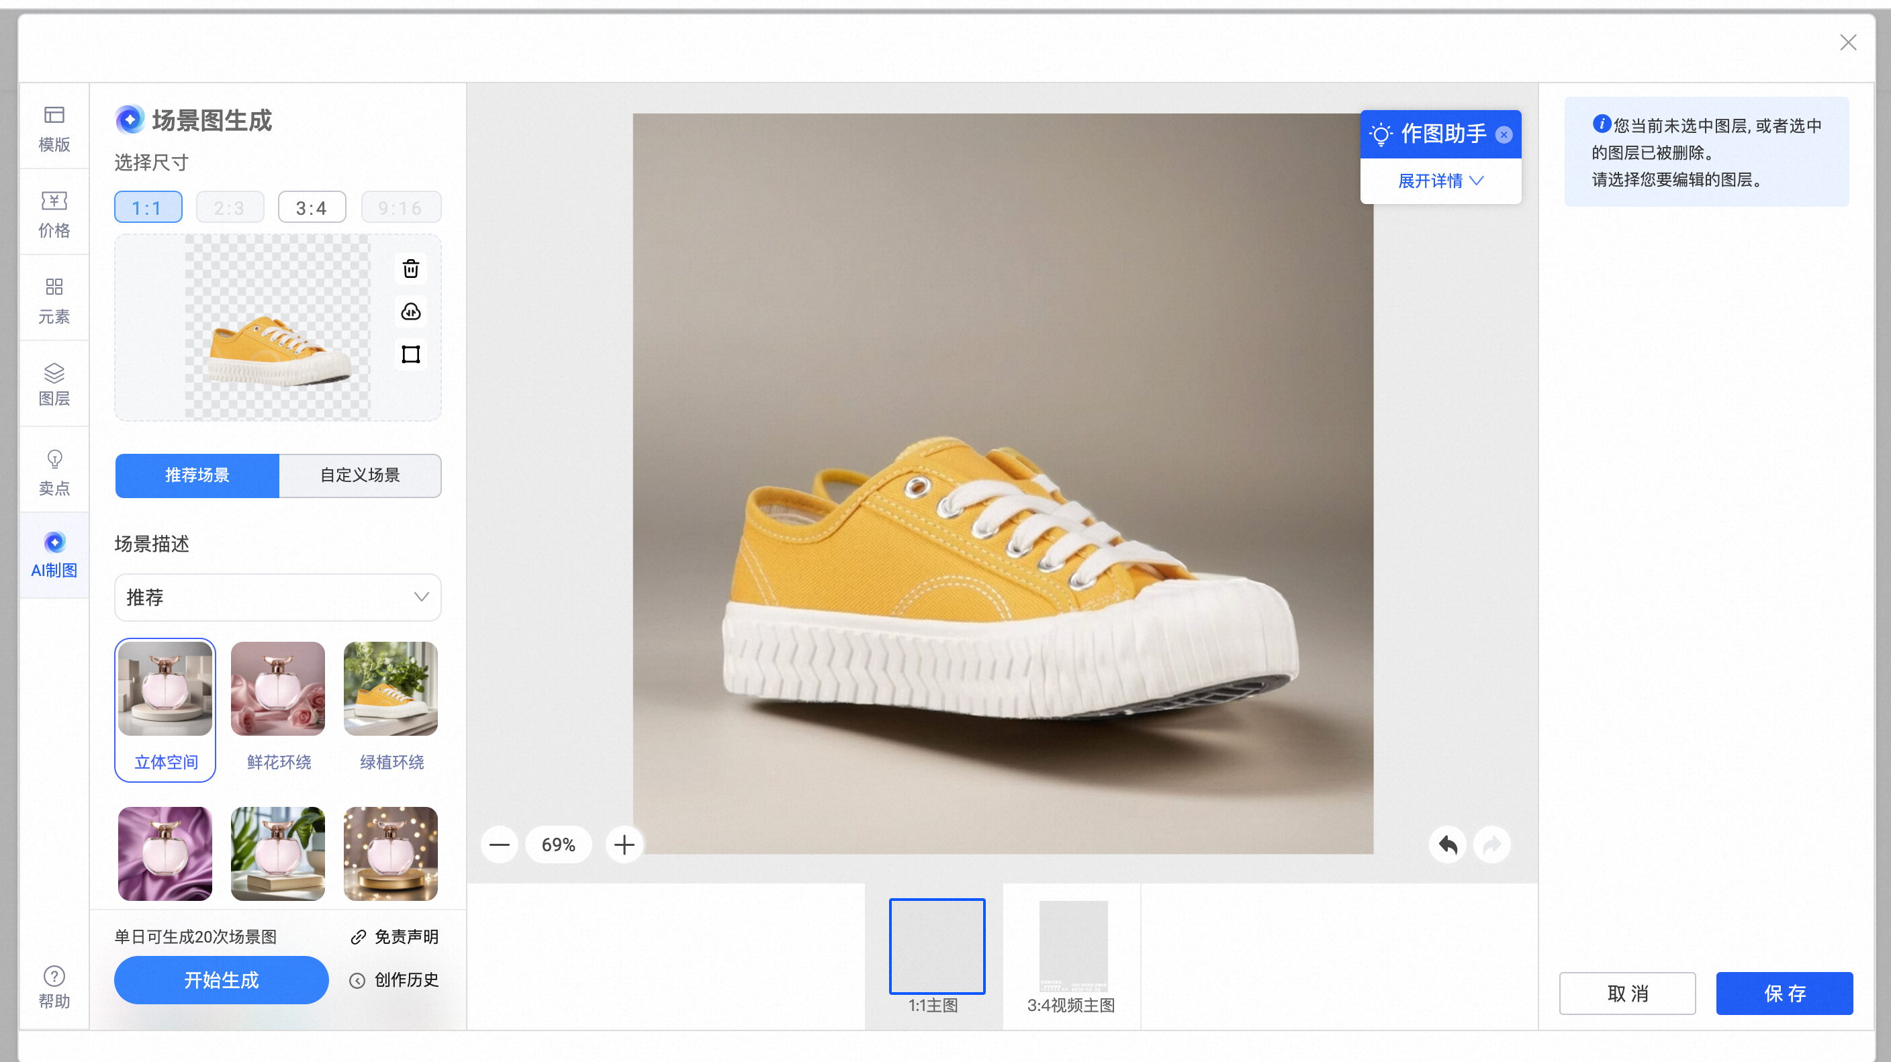The height and width of the screenshot is (1062, 1891).
Task: Open the 推荐 scene description dropdown
Action: (x=277, y=597)
